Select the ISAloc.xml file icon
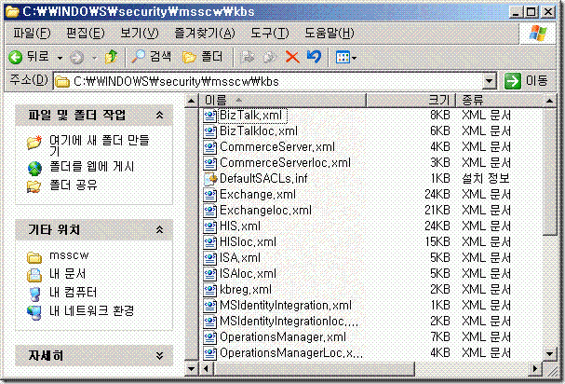 coord(209,274)
